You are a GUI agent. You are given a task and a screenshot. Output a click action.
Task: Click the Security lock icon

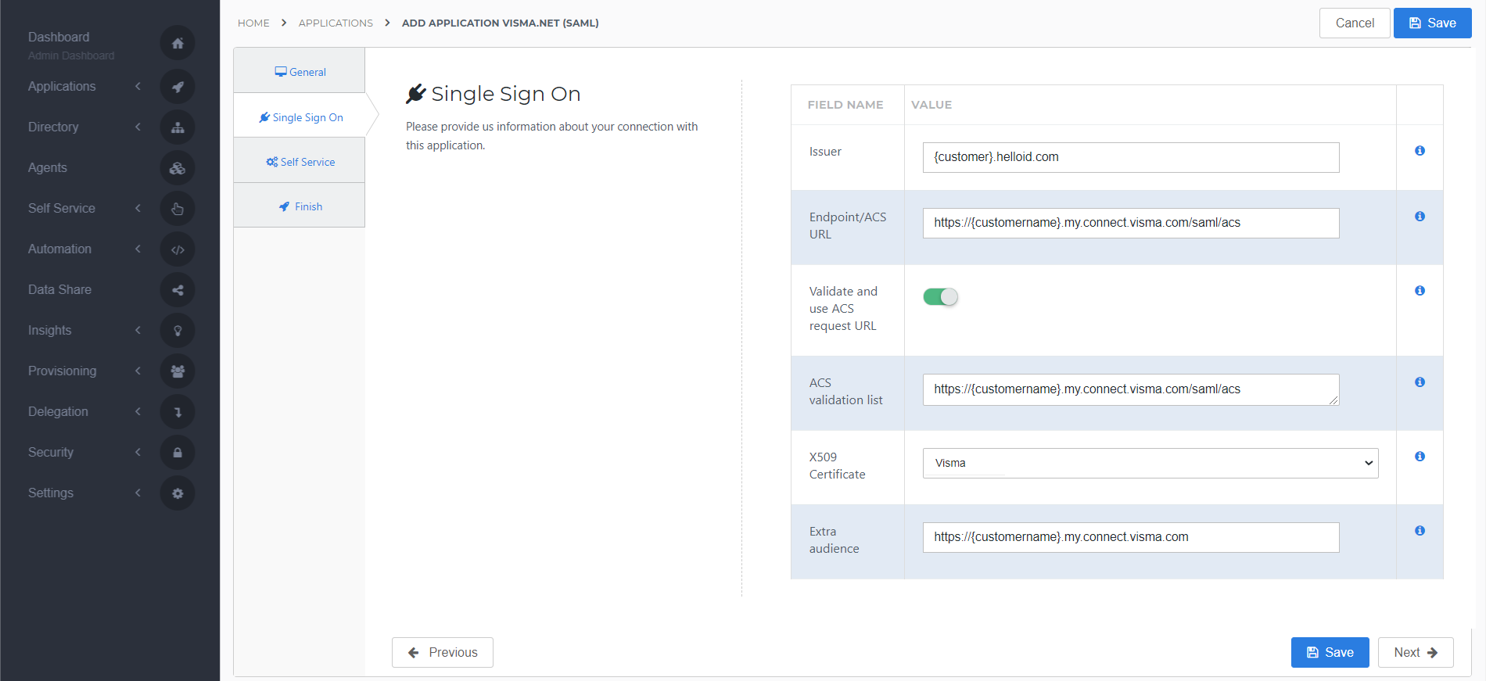point(178,453)
